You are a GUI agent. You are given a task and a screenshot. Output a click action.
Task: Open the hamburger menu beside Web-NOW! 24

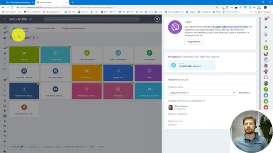pyautogui.click(x=5, y=19)
